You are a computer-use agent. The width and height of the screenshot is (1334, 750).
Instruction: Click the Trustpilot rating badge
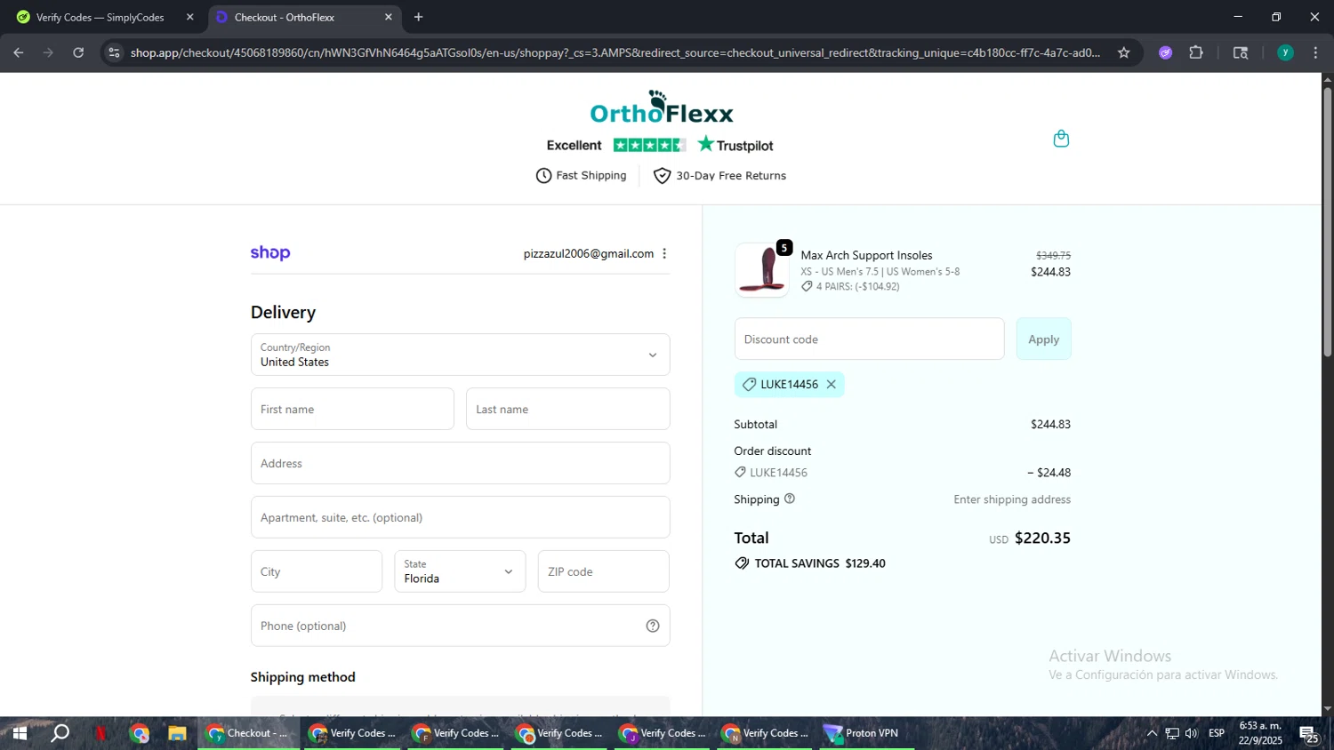pyautogui.click(x=660, y=145)
